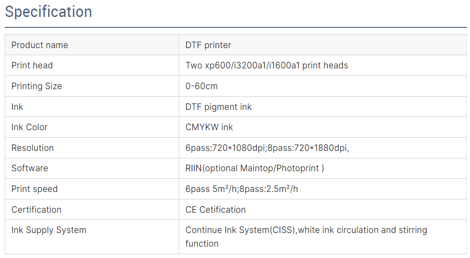Viewport: 470px width, 258px height.
Task: Click the Specification heading
Action: coord(49,12)
